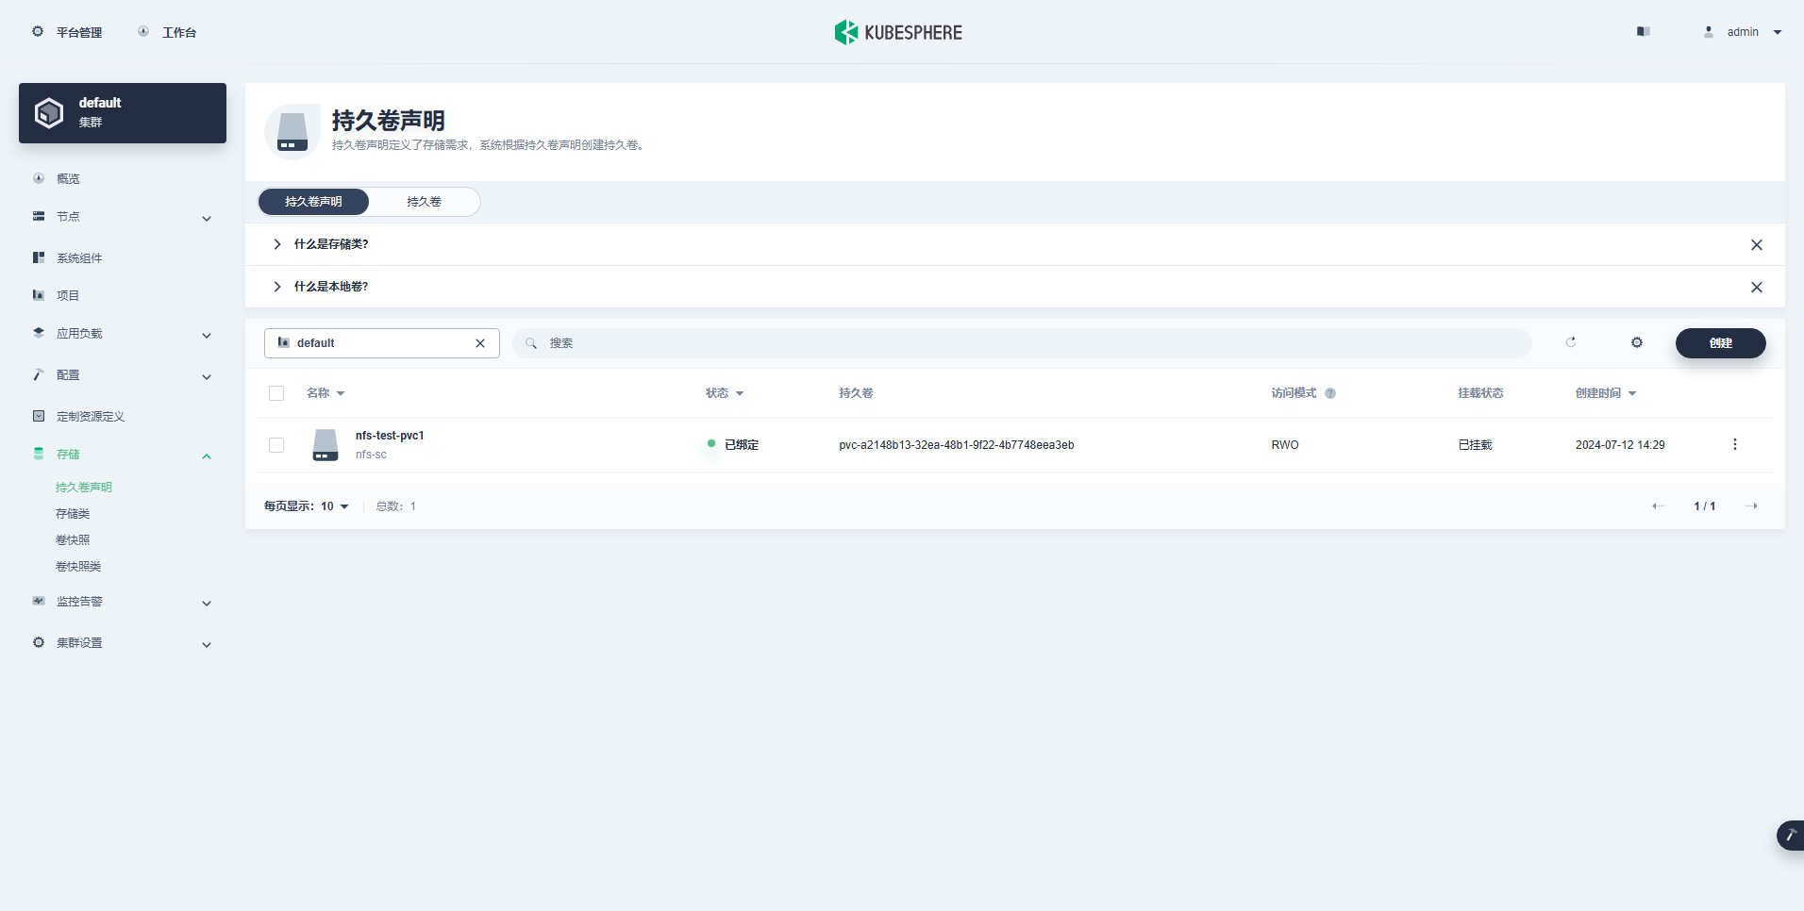
Task: Collapse 存储 storage menu
Action: pyautogui.click(x=123, y=455)
